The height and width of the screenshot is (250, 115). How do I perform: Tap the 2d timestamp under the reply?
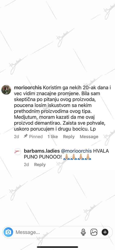pos(26,164)
